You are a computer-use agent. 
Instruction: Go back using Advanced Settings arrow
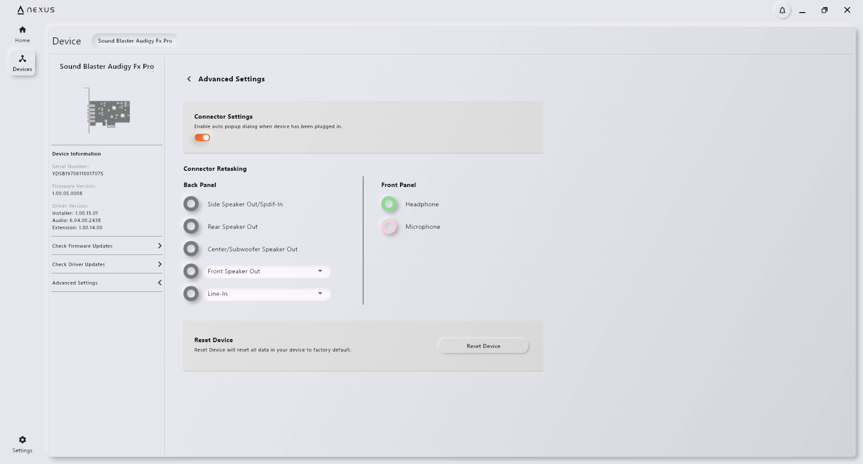click(189, 79)
